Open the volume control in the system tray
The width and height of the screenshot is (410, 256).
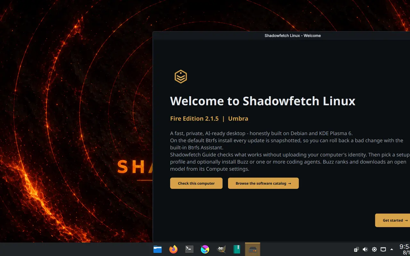(x=365, y=249)
